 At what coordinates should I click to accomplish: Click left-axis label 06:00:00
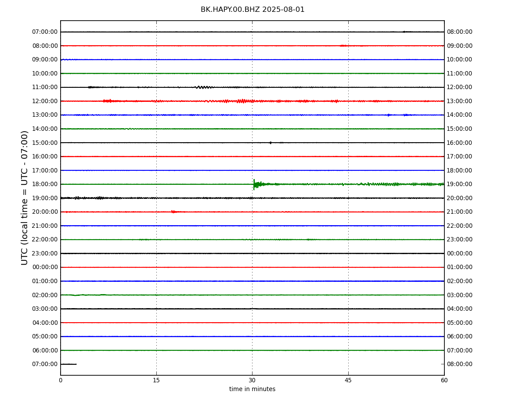pos(45,350)
